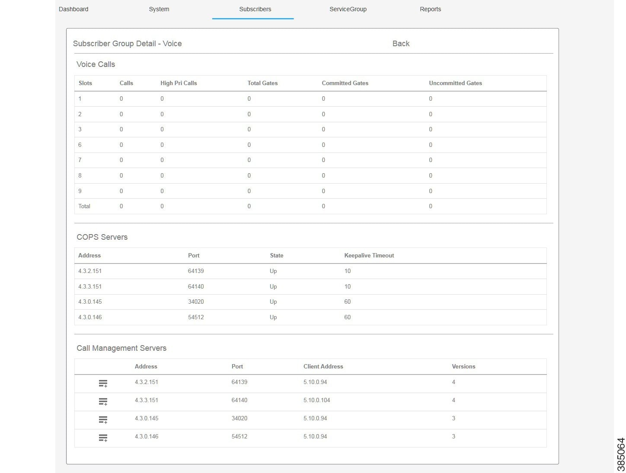Expand details for Call Management Server 4.3.3.151
Screen dimensions: 626x473
pyautogui.click(x=103, y=402)
